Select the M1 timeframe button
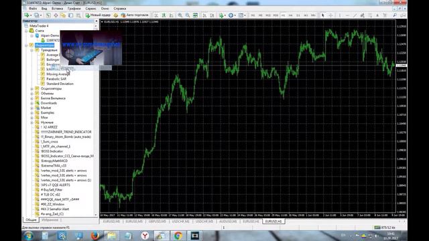The height and width of the screenshot is (241, 429). (253, 15)
